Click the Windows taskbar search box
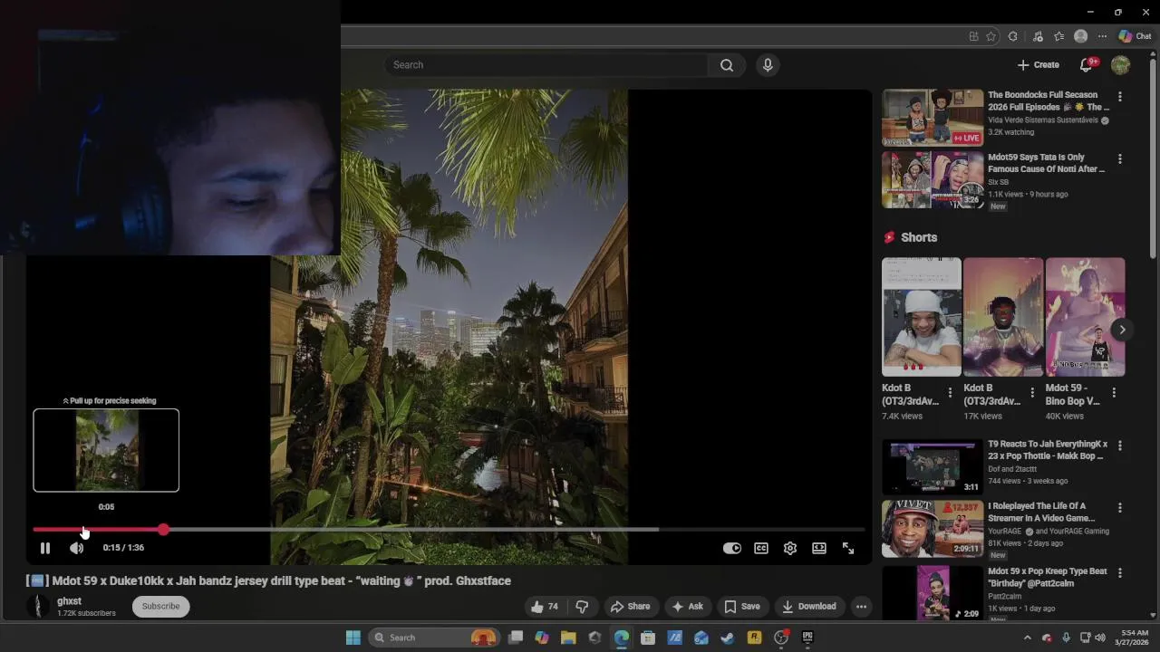Viewport: 1160px width, 652px height. pyautogui.click(x=435, y=638)
